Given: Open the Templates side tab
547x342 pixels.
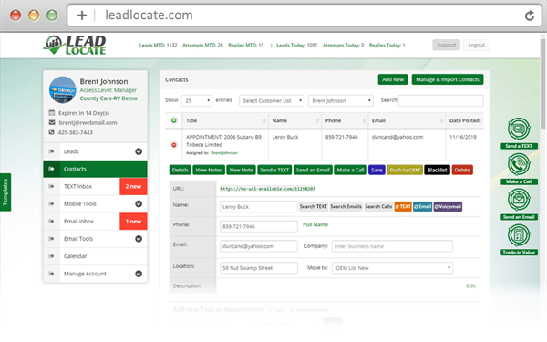Looking at the screenshot, I should [x=5, y=192].
